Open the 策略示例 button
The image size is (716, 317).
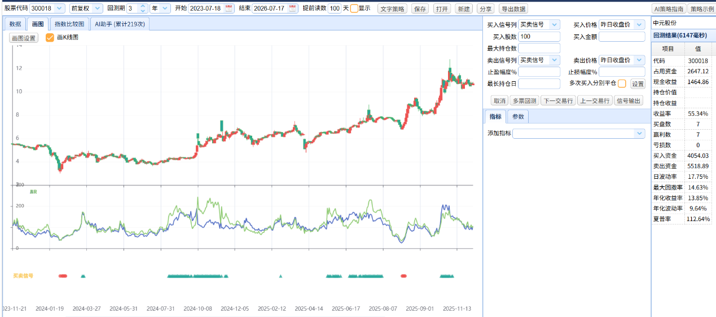(x=701, y=9)
